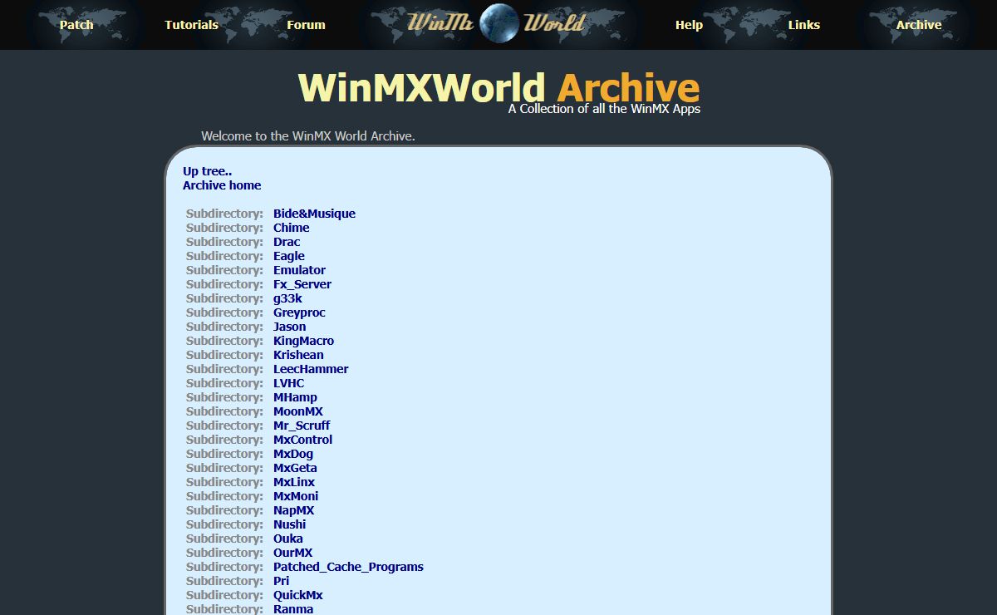Screen dimensions: 997x615
Task: Click the 'A Collection of all the WinMX Apps' tagline
Action: coord(604,109)
